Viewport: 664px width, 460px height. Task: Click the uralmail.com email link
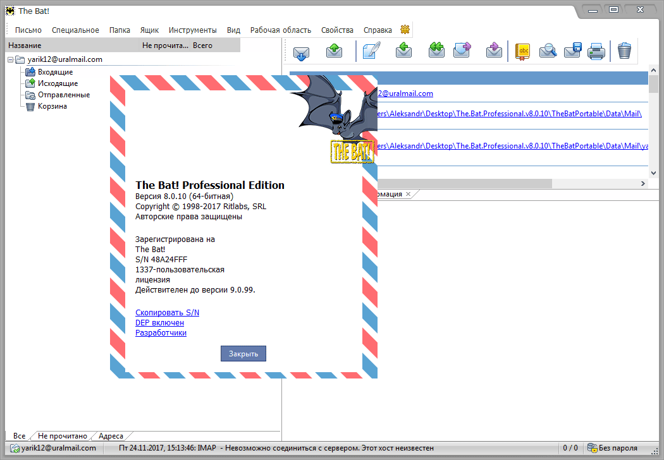pyautogui.click(x=405, y=94)
